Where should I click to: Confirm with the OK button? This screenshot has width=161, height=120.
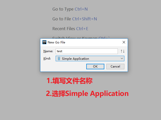coord(95,67)
